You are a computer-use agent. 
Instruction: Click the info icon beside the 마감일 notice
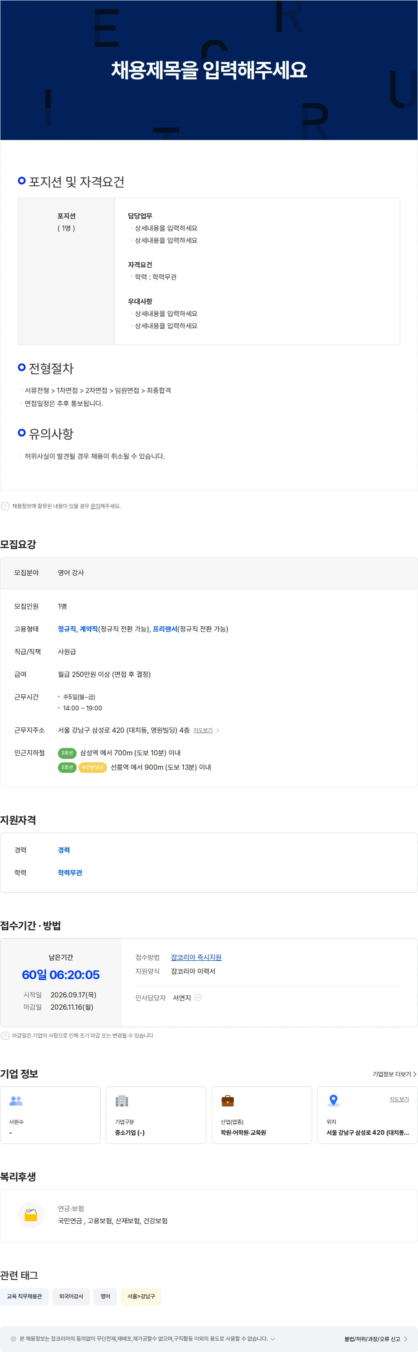point(5,1035)
